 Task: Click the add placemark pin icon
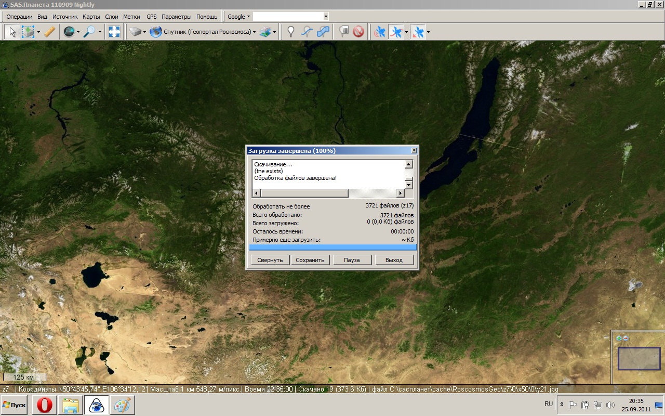291,32
